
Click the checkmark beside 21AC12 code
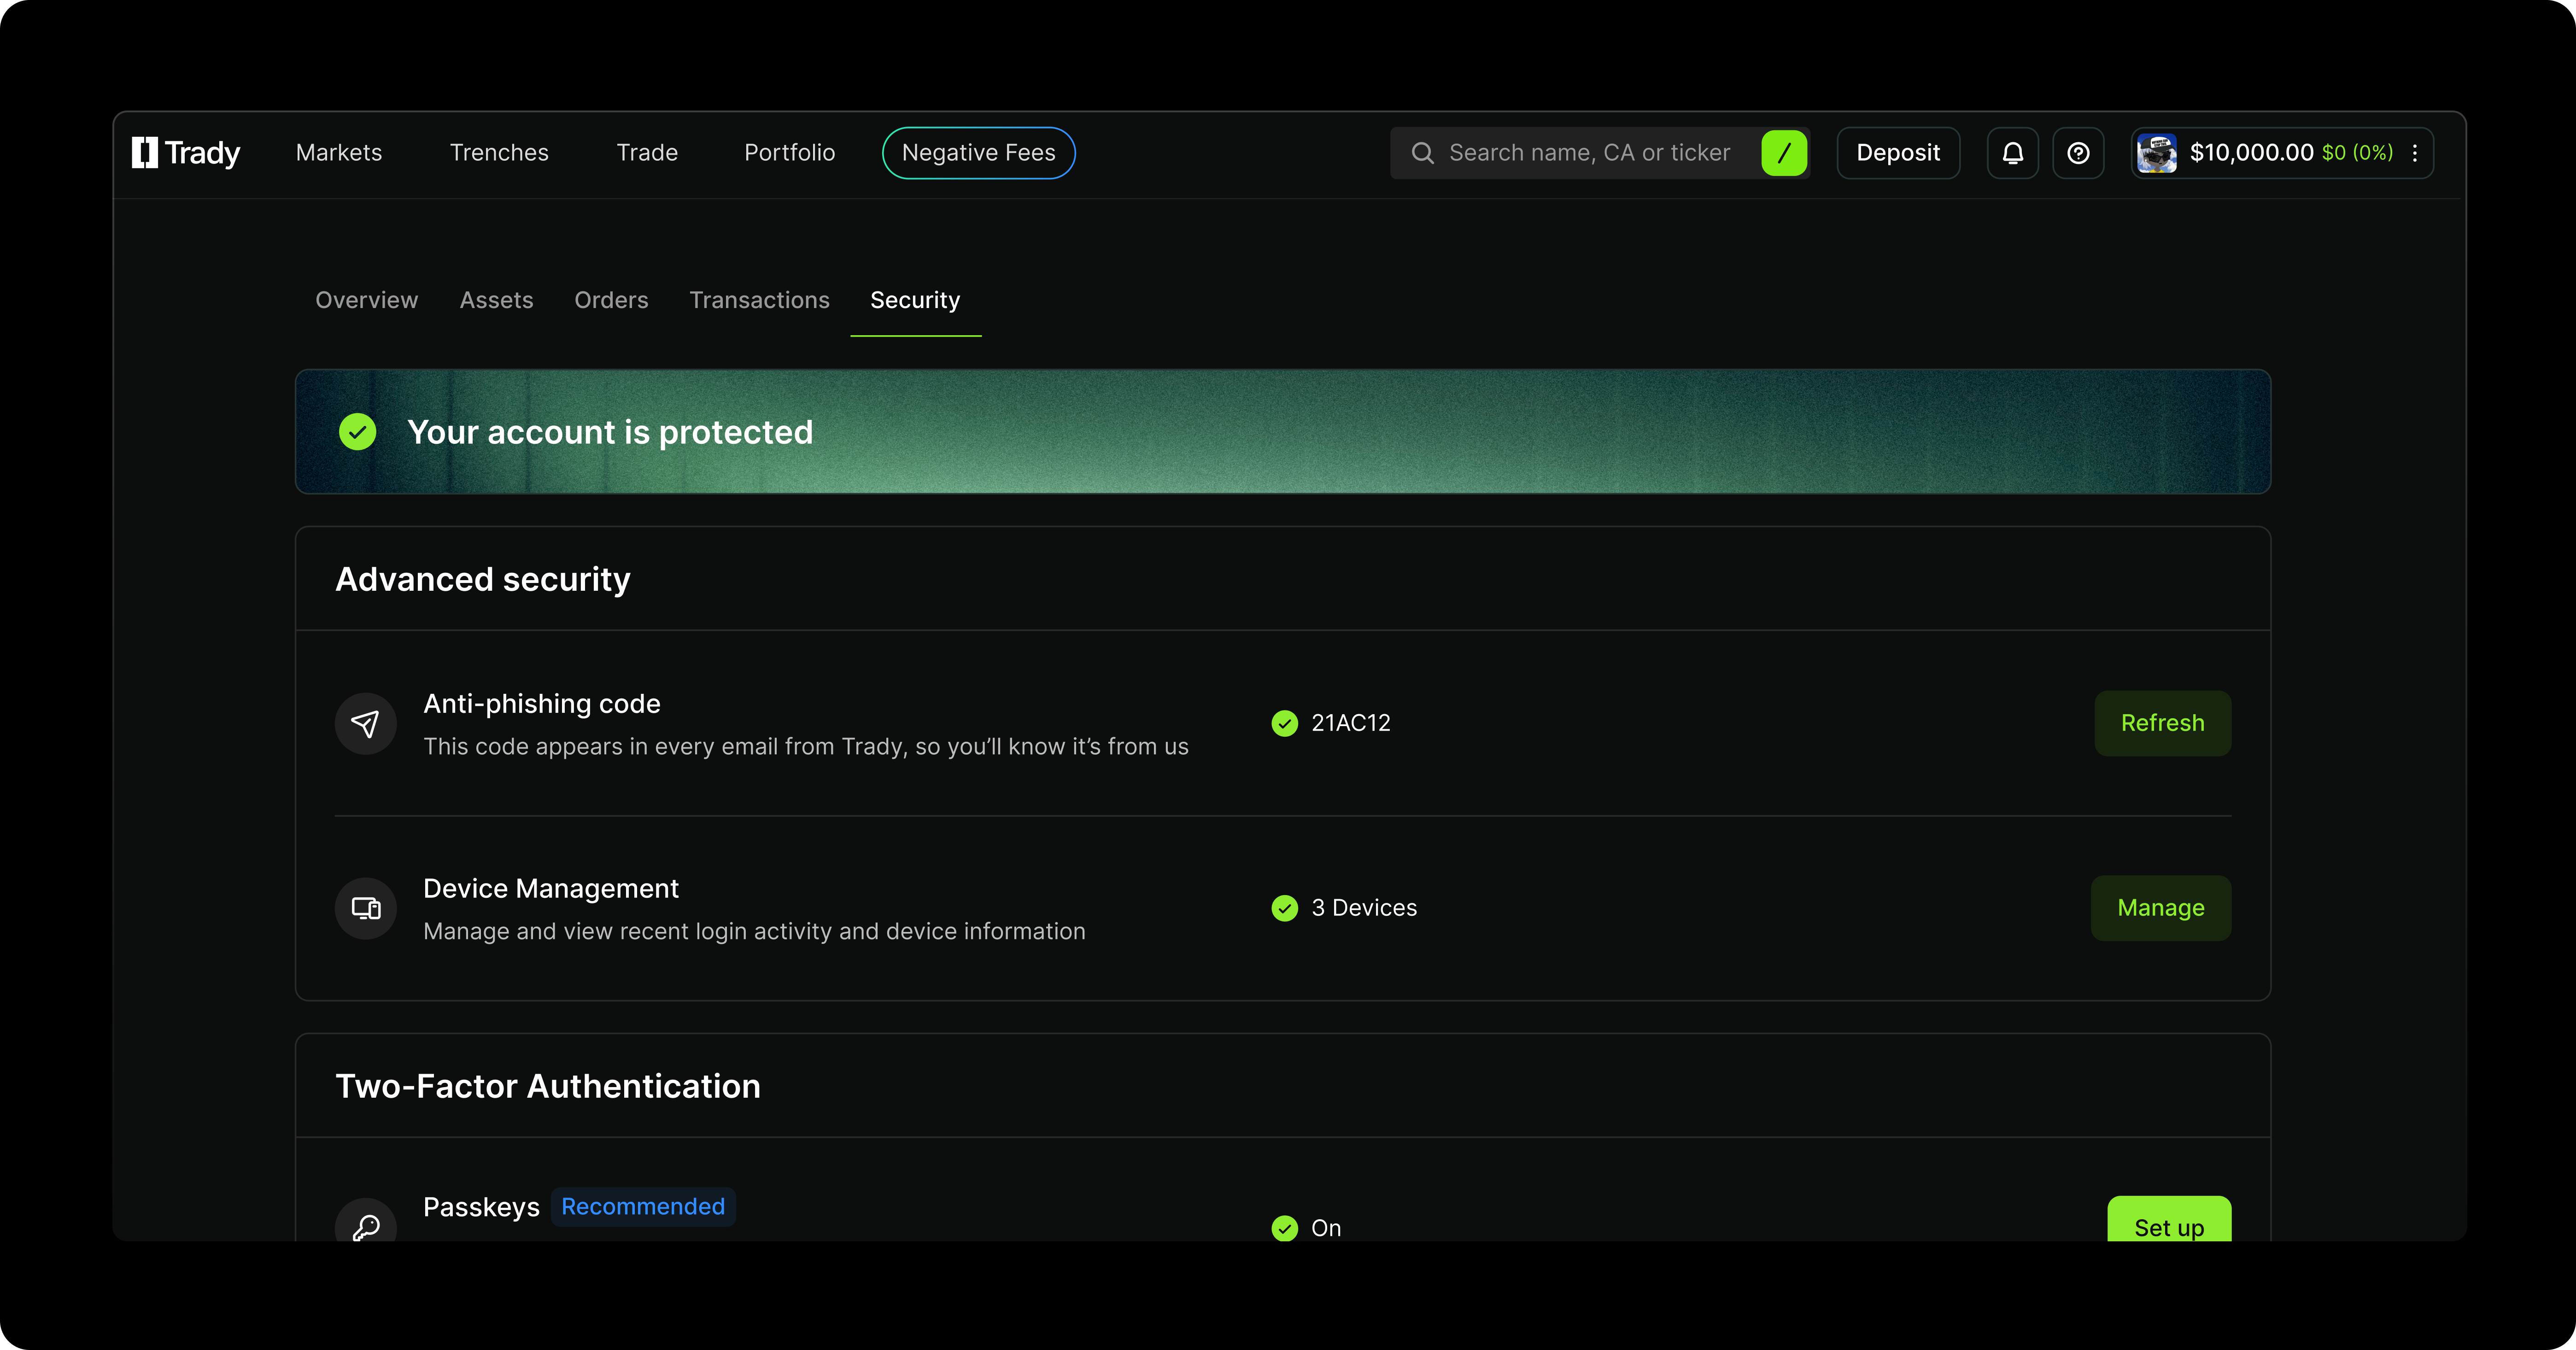(x=1285, y=722)
